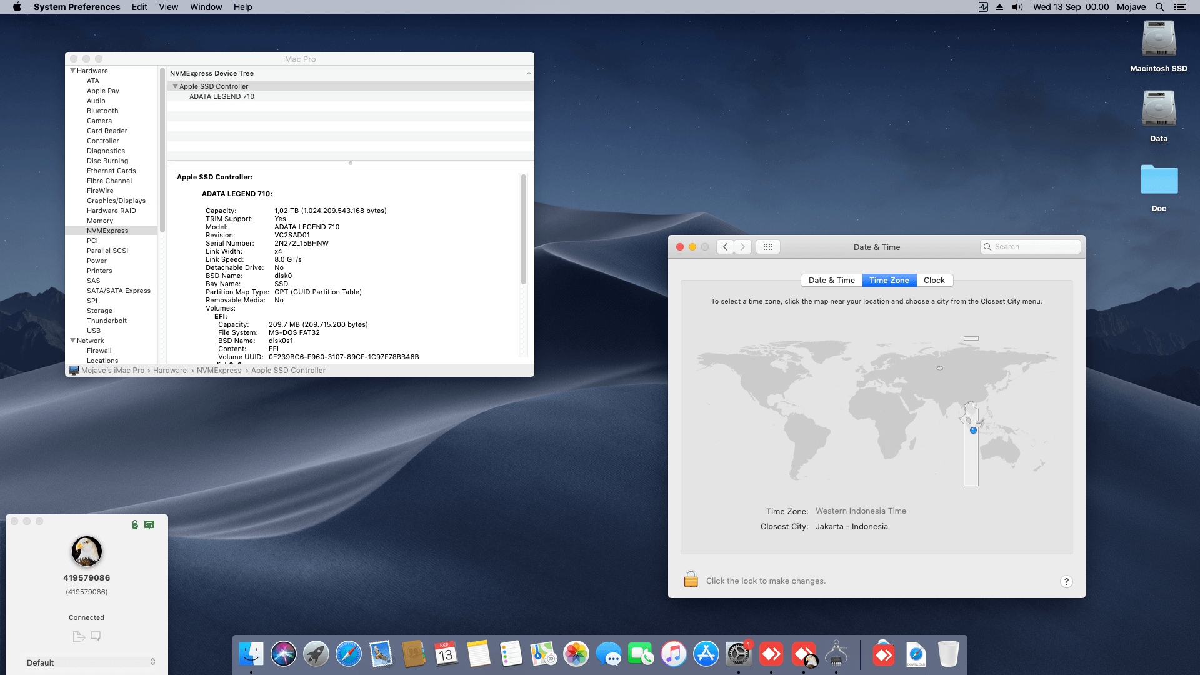This screenshot has width=1200, height=675.
Task: Collapse the Hardware tree section
Action: coord(73,71)
